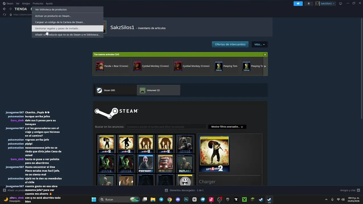Click the page vertical scrollbar
This screenshot has height=204, width=363.
[362, 68]
